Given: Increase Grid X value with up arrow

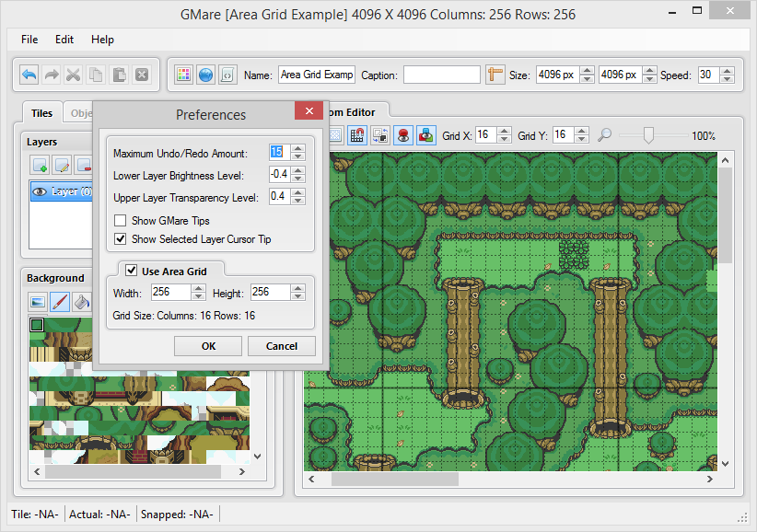Looking at the screenshot, I should 504,132.
